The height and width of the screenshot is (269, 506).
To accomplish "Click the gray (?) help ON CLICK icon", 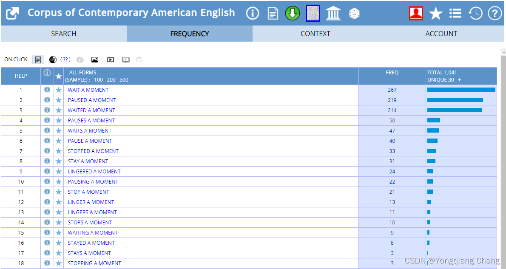I will 139,59.
